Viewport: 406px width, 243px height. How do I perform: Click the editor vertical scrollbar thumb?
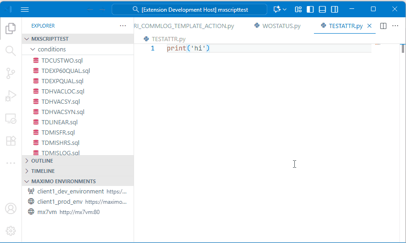coord(403,49)
